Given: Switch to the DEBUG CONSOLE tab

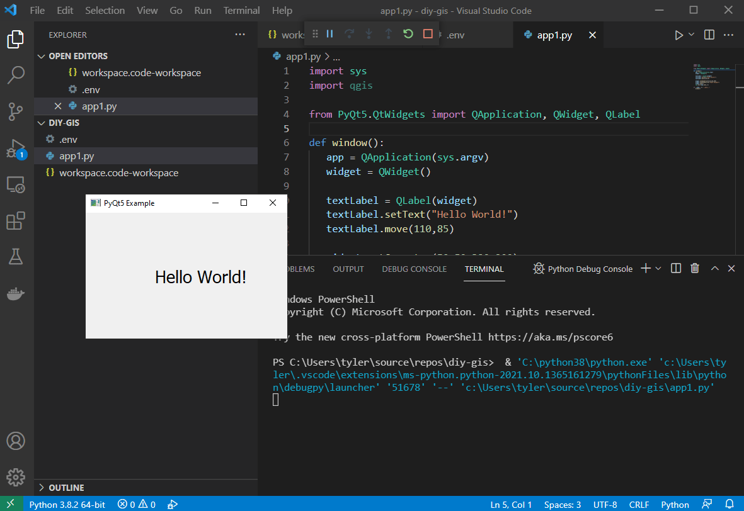Looking at the screenshot, I should click(x=414, y=269).
